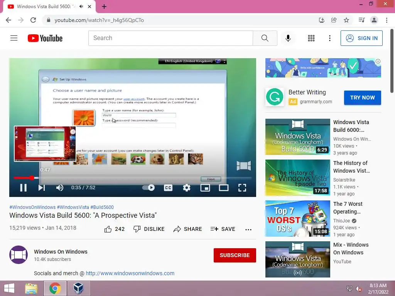Go back in browser history
Screen dimensions: 395x296
[x=8, y=20]
